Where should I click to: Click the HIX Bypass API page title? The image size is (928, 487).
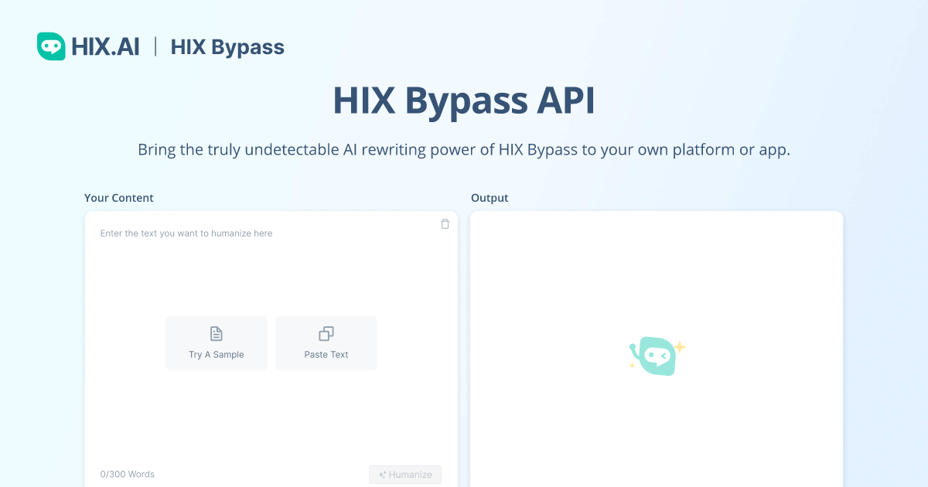463,100
